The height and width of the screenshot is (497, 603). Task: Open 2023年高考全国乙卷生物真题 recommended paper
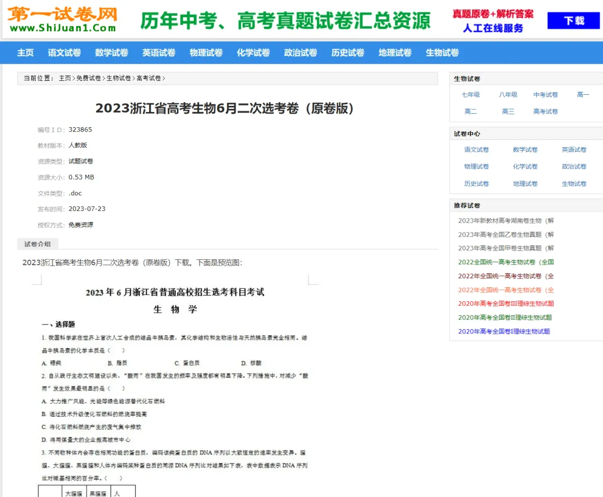point(506,235)
